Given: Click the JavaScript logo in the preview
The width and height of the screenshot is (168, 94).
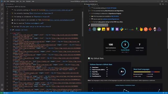Looking at the screenshot, I should pyautogui.click(x=103, y=29).
